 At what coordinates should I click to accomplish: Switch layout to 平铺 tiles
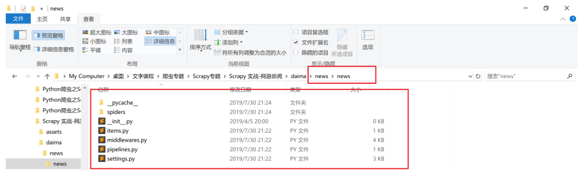tap(92, 50)
